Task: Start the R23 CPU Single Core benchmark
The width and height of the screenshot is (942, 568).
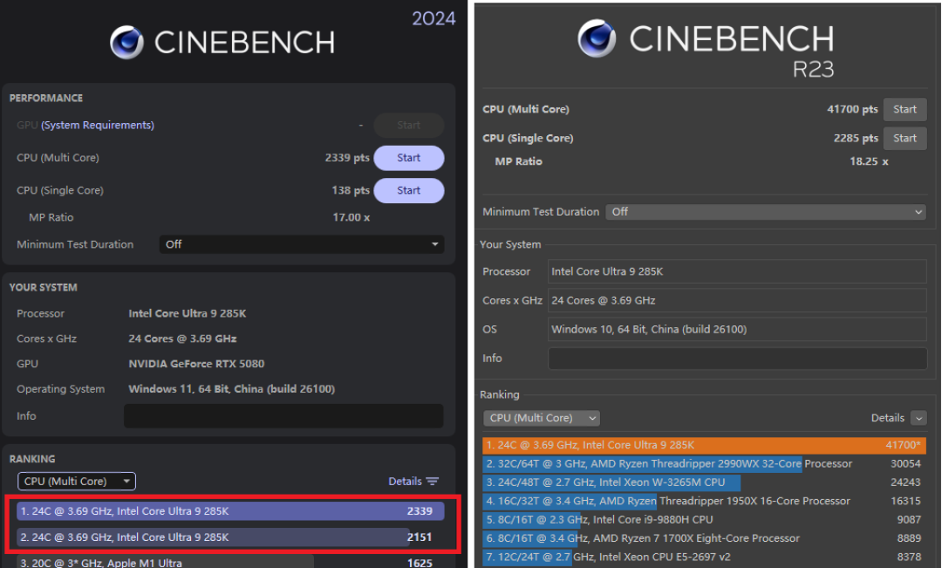Action: pyautogui.click(x=904, y=138)
